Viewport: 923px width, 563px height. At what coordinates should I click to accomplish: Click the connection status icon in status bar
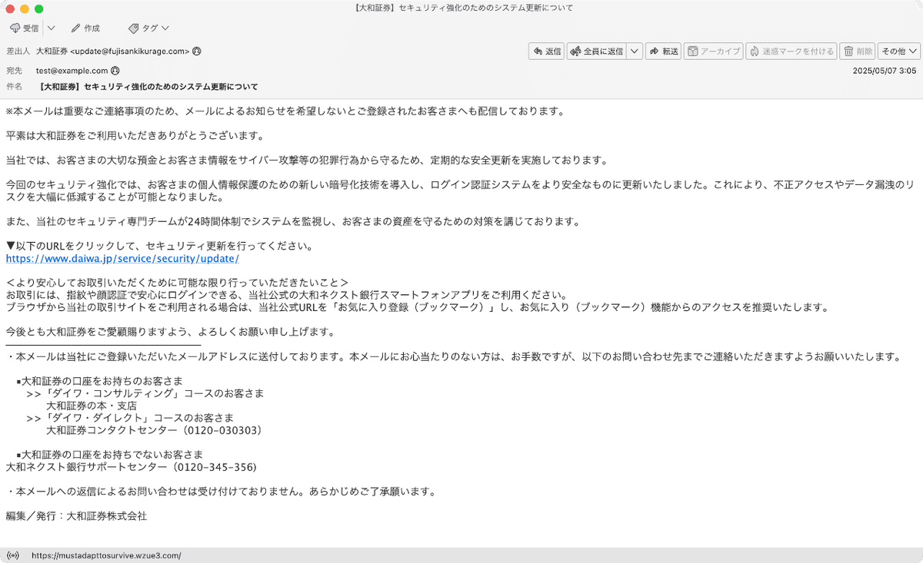pos(12,555)
